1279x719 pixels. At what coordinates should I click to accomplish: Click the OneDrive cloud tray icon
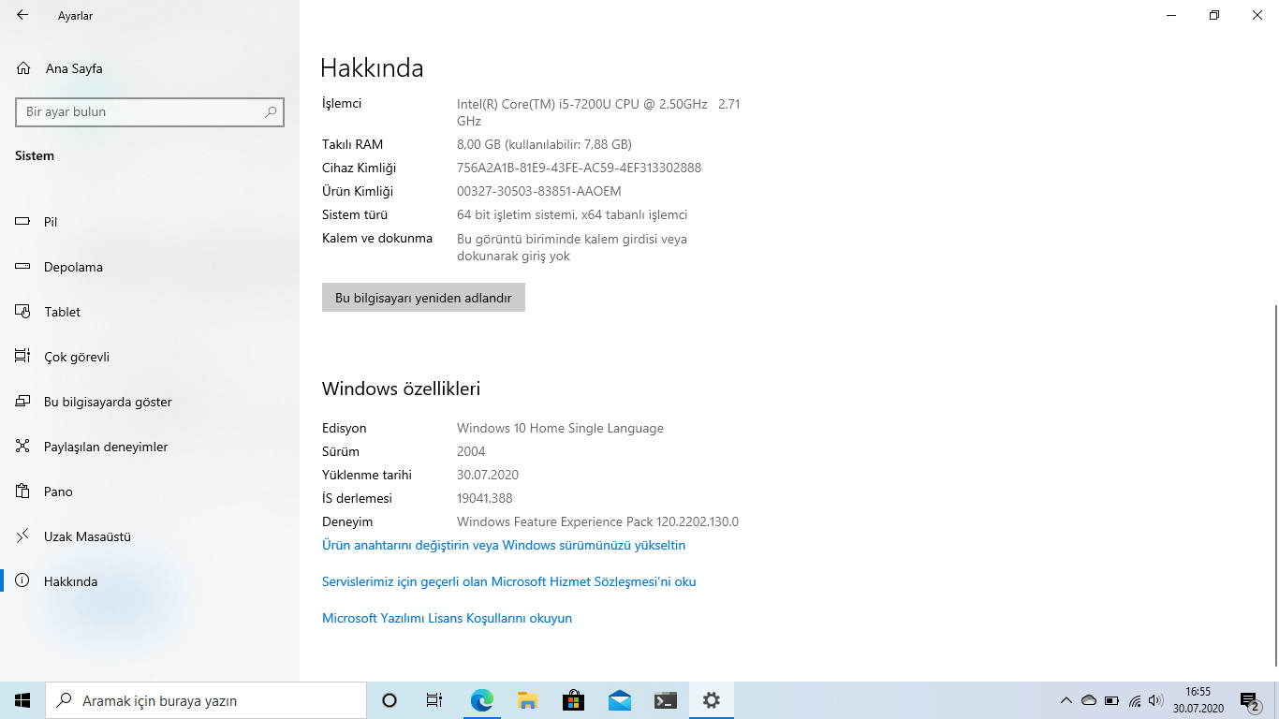(x=1089, y=700)
